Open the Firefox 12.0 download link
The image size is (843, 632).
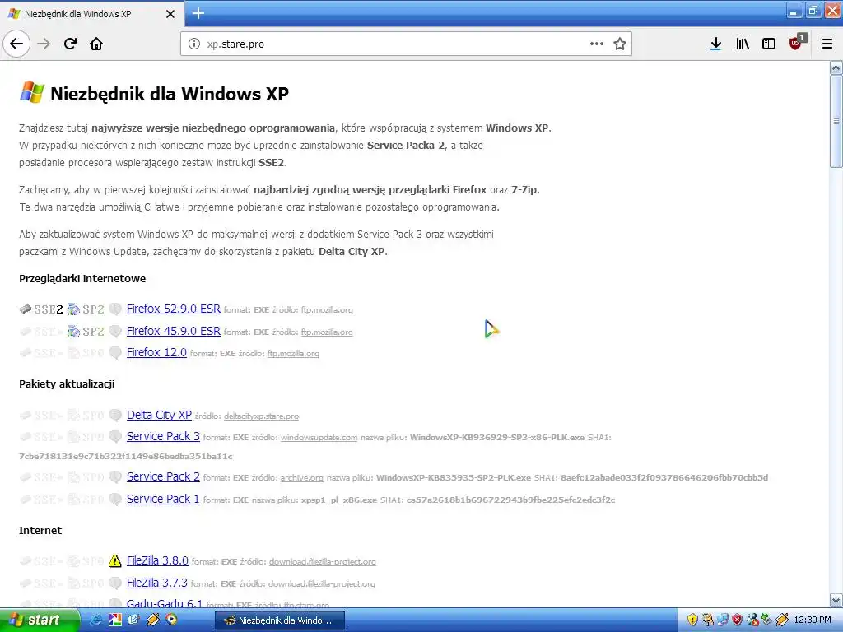(x=156, y=352)
